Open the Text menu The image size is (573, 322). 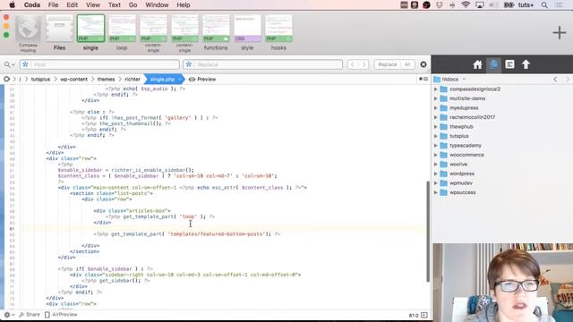[x=115, y=5]
